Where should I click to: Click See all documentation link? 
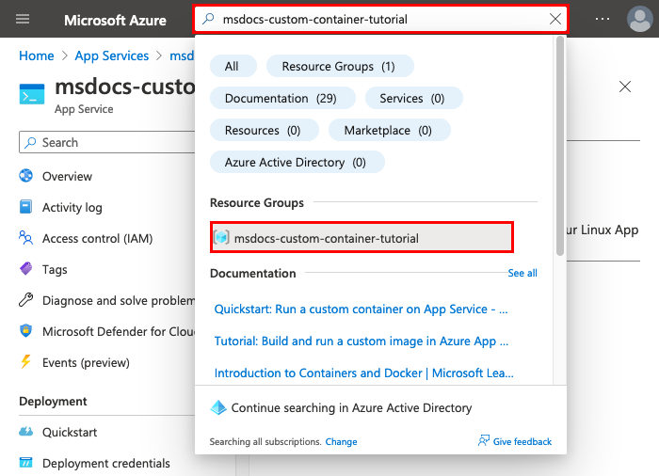pyautogui.click(x=522, y=273)
